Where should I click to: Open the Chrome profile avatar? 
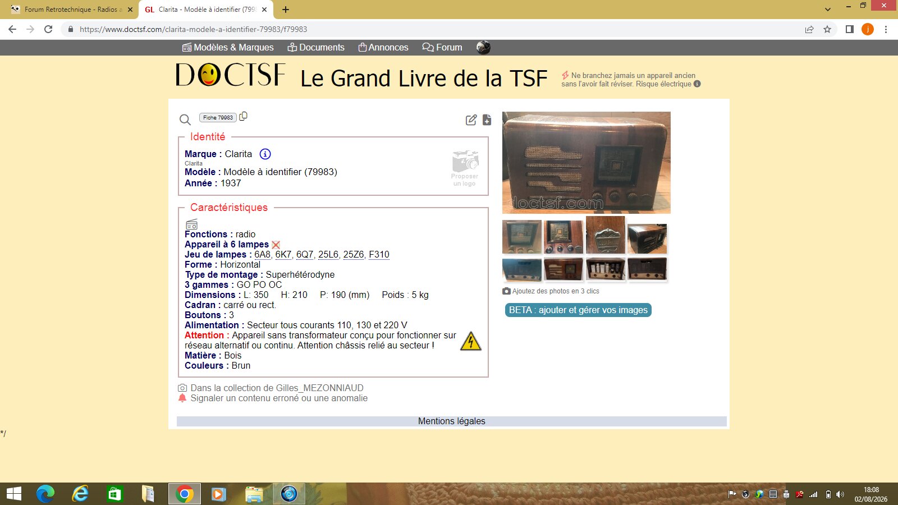(x=868, y=29)
